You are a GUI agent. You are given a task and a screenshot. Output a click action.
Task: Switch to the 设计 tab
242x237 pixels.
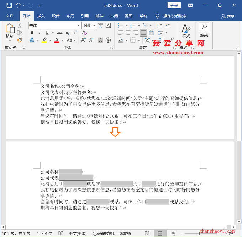coord(56,16)
